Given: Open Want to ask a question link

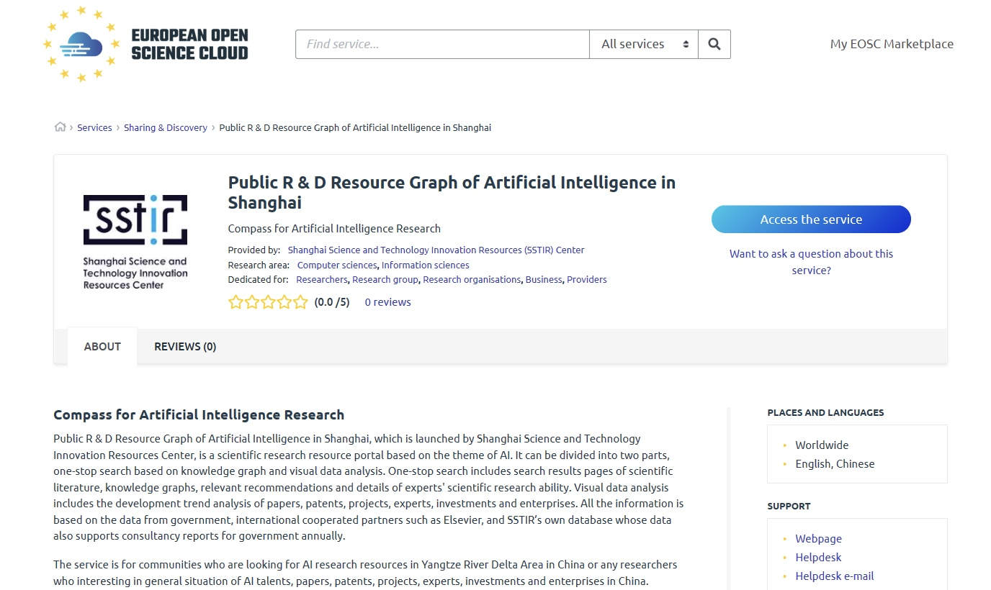Looking at the screenshot, I should click(811, 262).
